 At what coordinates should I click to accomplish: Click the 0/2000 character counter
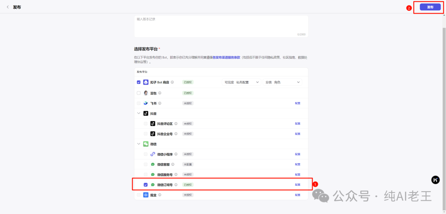(301, 34)
